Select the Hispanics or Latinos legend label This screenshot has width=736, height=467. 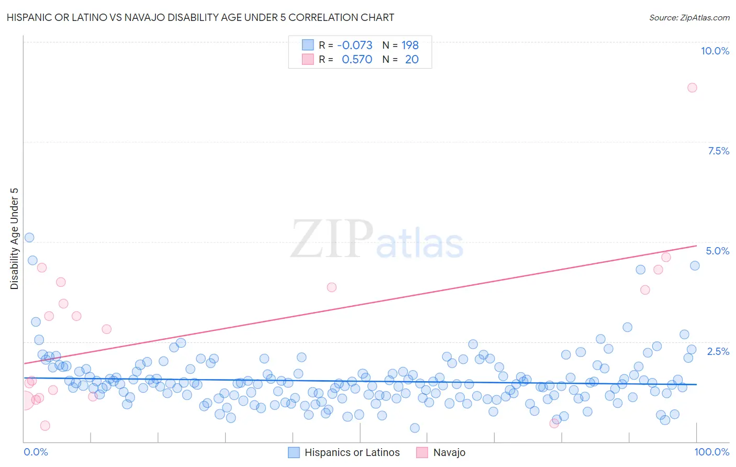(x=352, y=452)
